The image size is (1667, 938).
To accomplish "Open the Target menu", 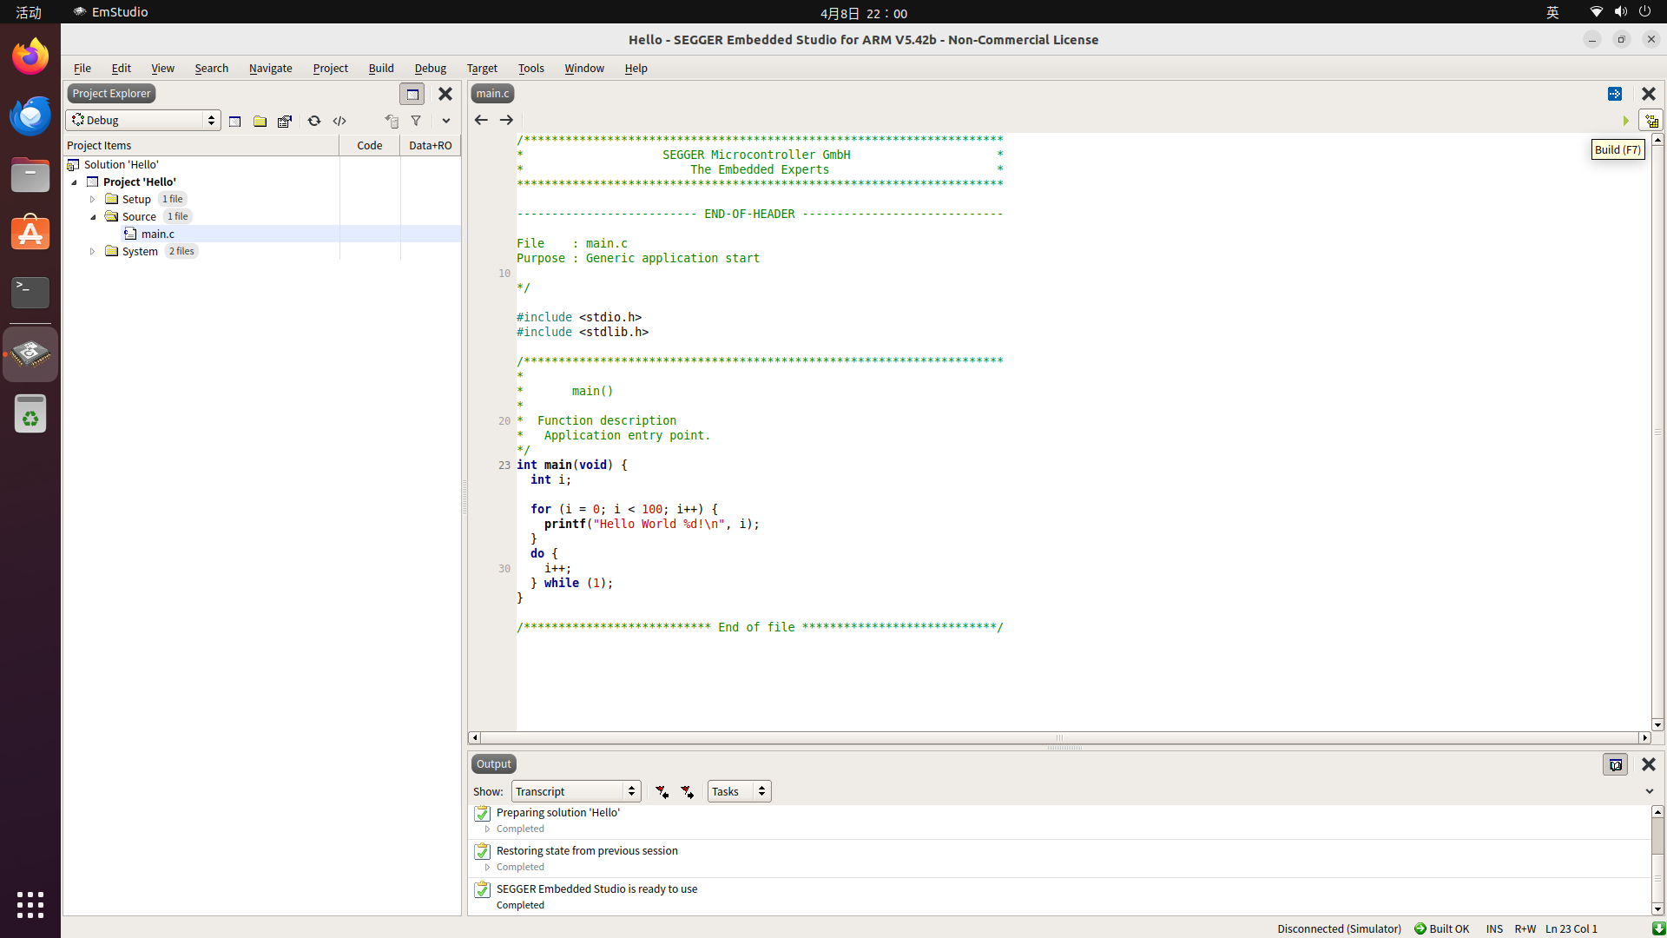I will 482,68.
